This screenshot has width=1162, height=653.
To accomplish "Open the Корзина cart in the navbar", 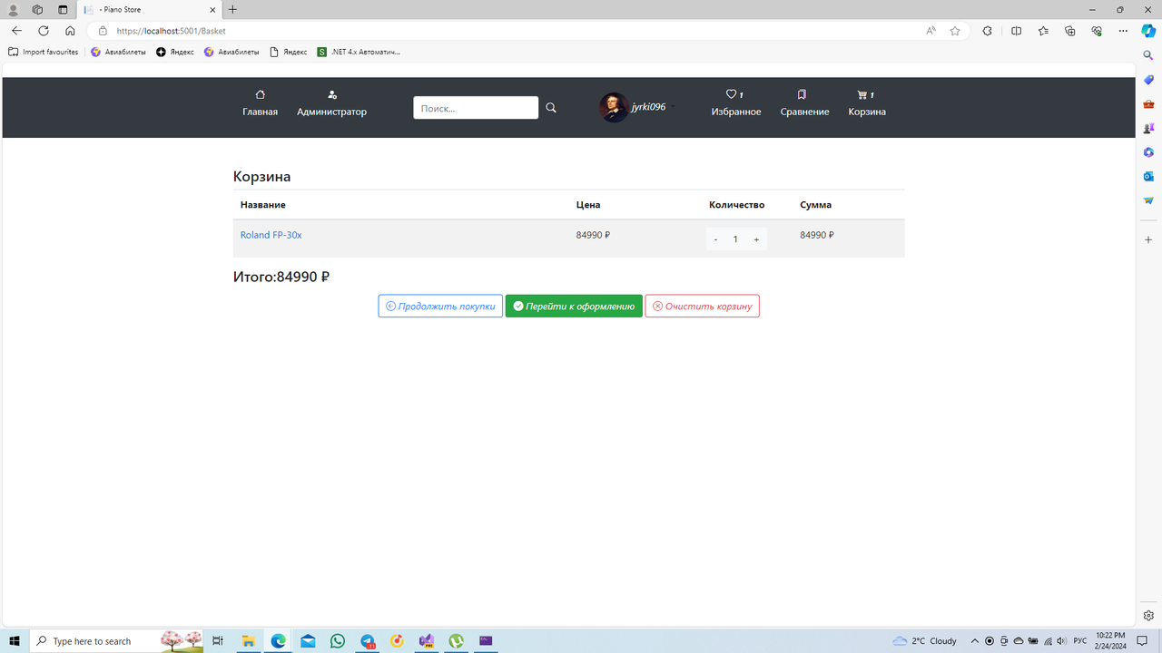I will coord(867,103).
